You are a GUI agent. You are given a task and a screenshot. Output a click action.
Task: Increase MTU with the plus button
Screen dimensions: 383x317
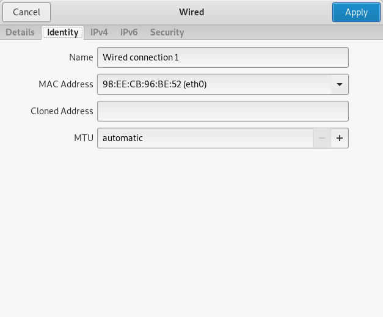coord(340,138)
